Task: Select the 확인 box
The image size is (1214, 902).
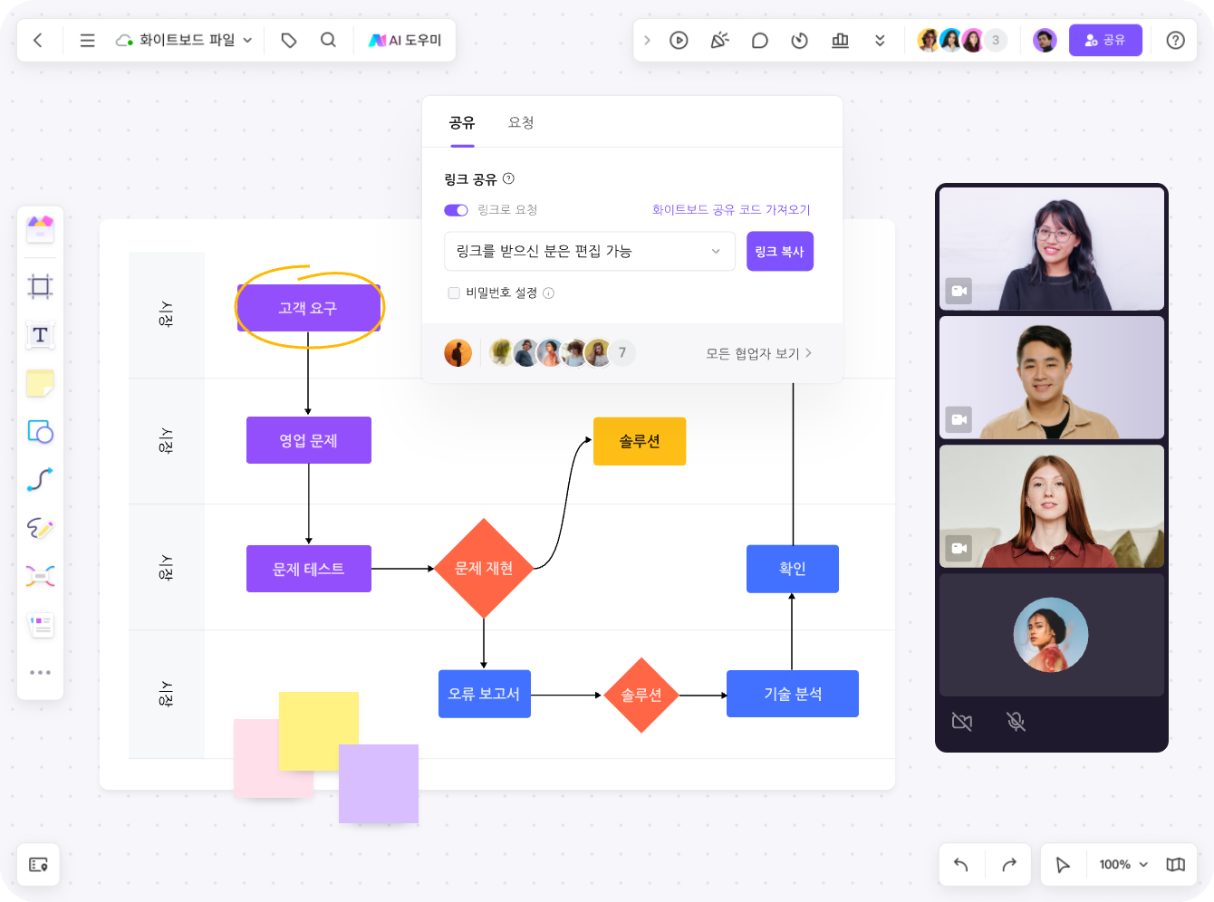Action: (793, 569)
